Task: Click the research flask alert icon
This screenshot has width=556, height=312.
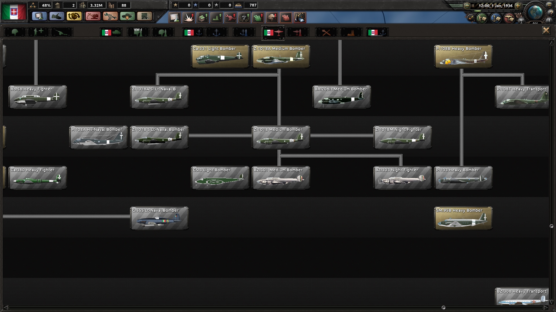Action: coord(175,18)
